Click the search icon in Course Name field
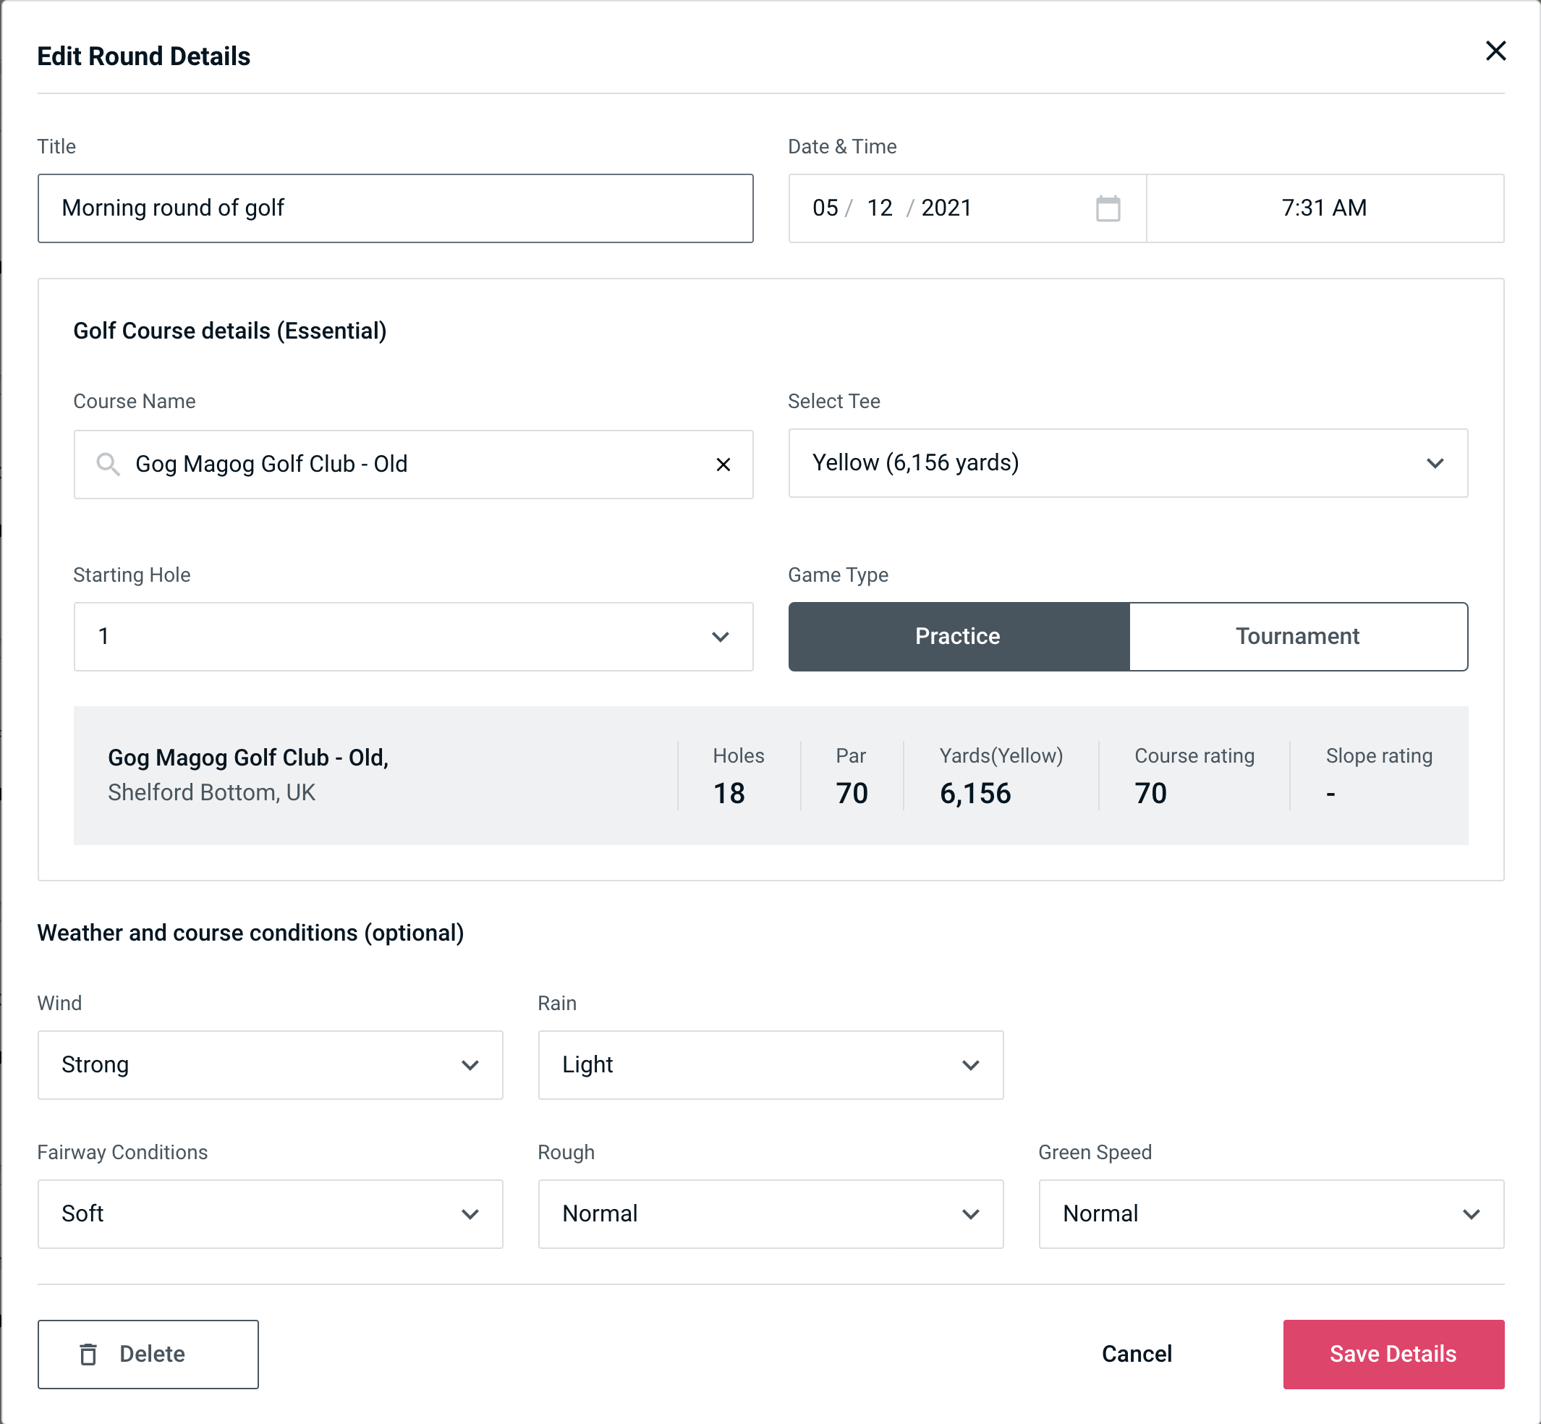This screenshot has width=1541, height=1424. (x=106, y=463)
